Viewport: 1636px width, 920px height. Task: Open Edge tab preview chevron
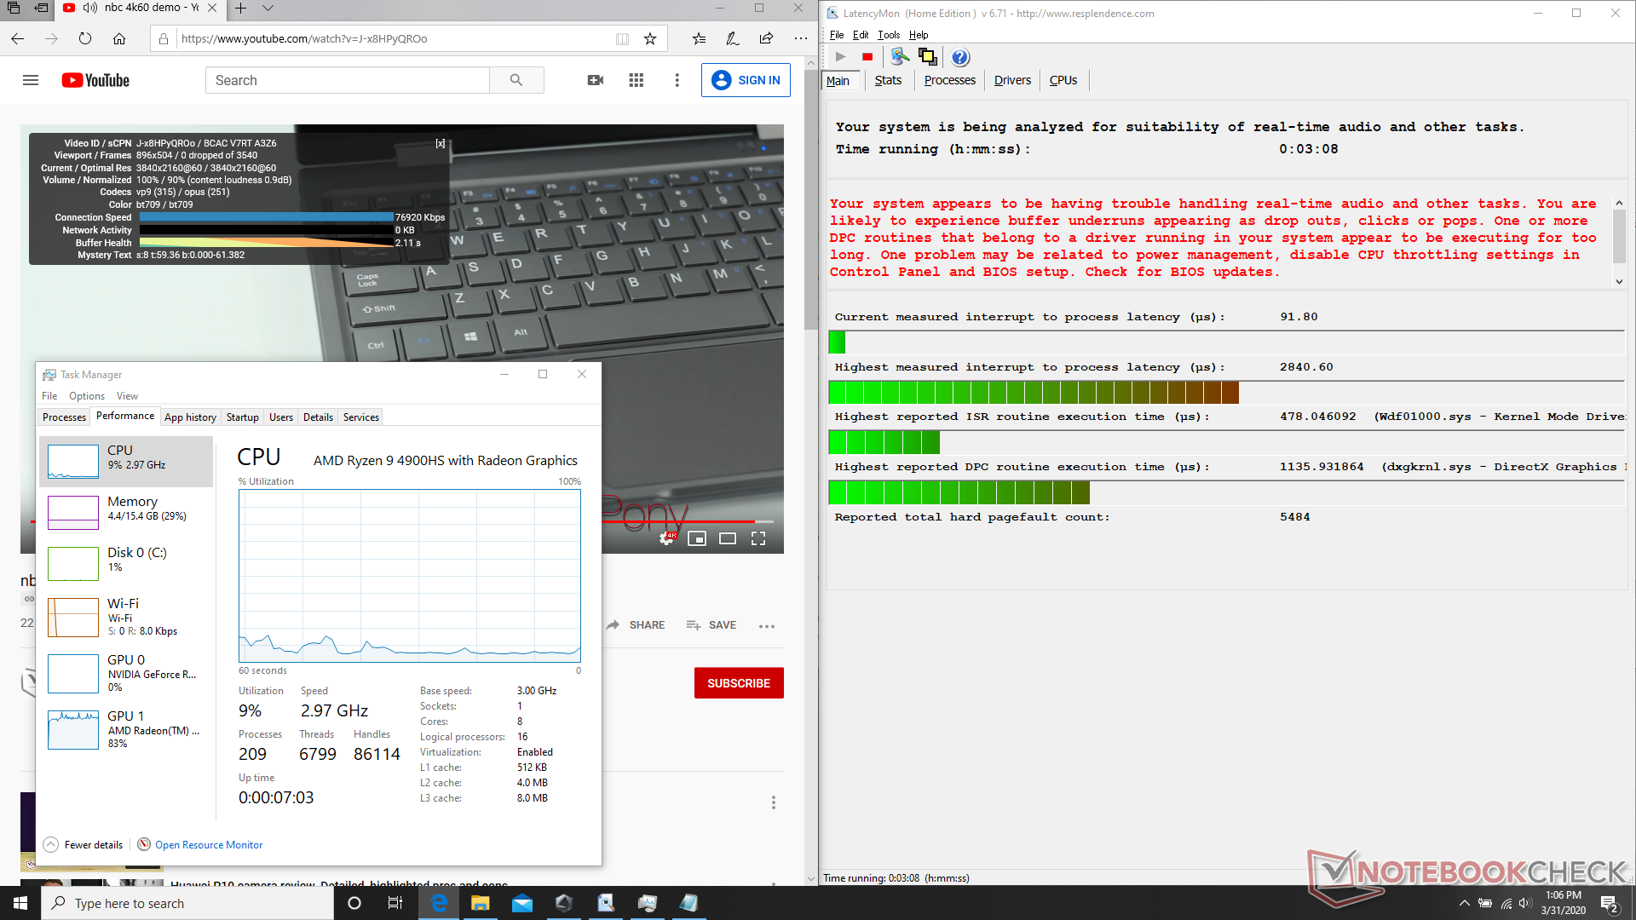[x=268, y=9]
